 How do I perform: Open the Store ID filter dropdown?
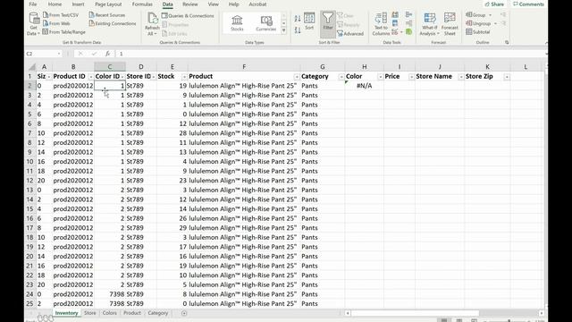pyautogui.click(x=154, y=77)
